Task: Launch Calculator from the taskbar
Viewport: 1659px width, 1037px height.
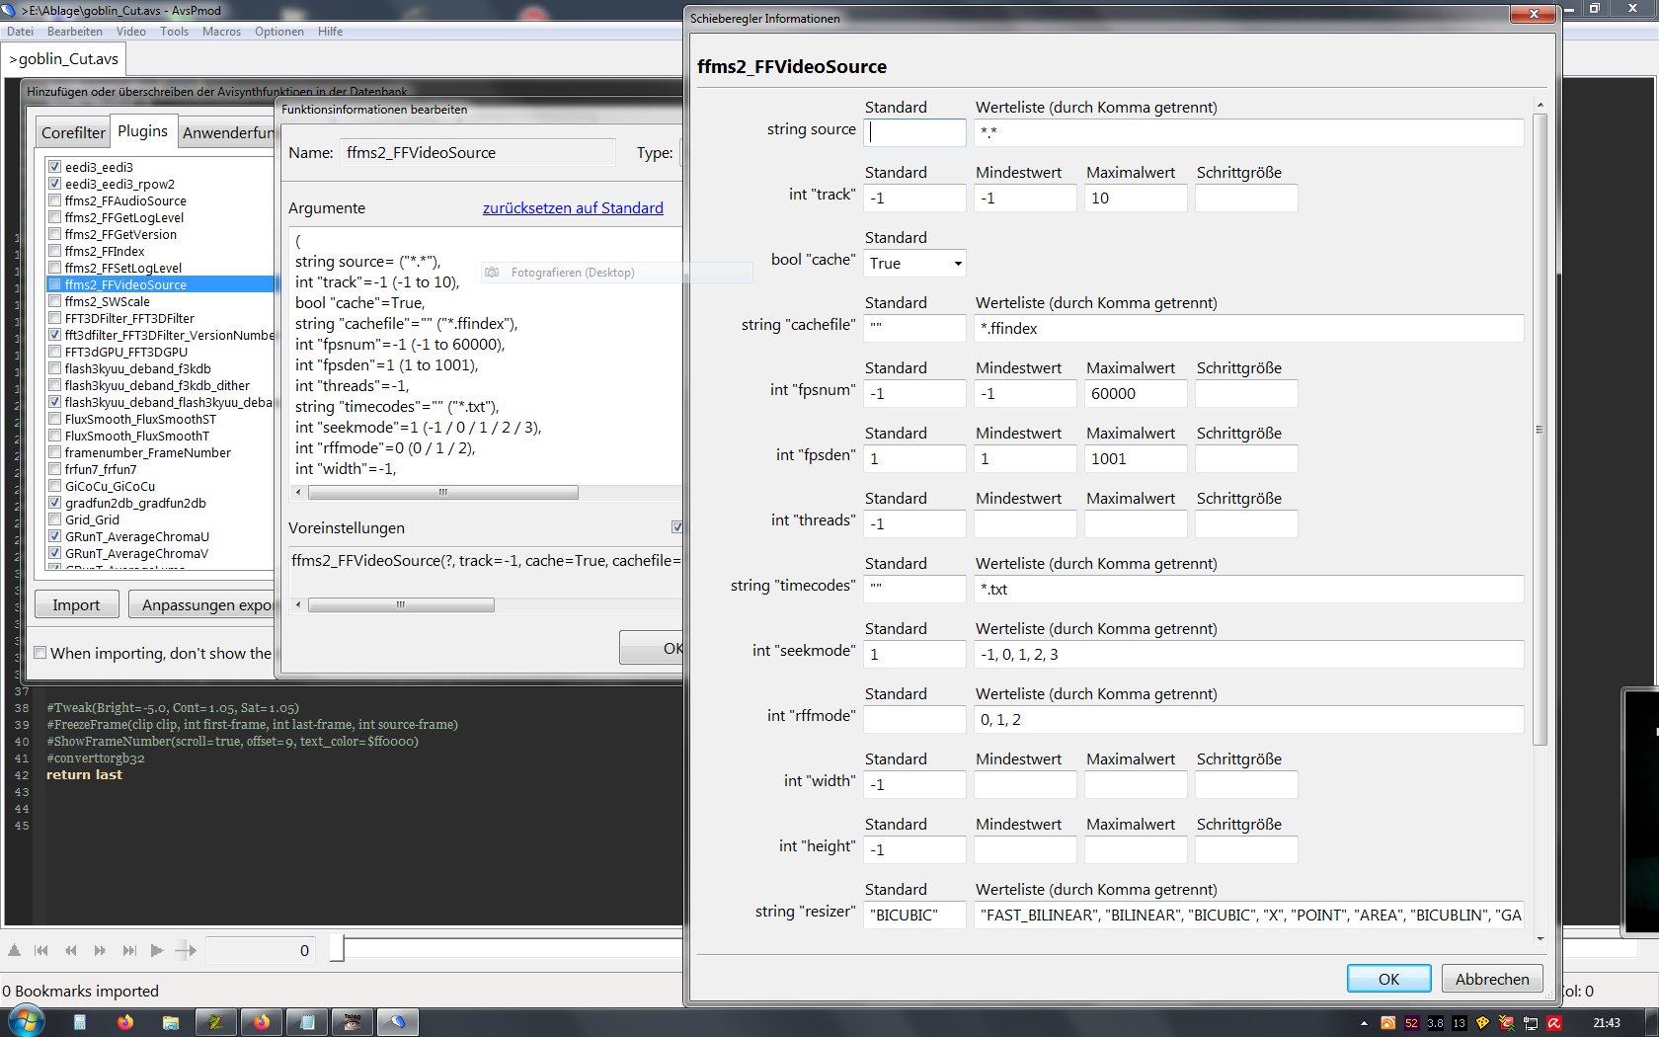Action: click(80, 1022)
